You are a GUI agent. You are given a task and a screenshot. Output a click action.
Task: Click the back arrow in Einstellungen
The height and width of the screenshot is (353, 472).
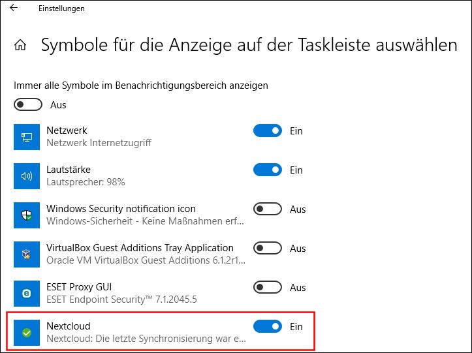(14, 8)
